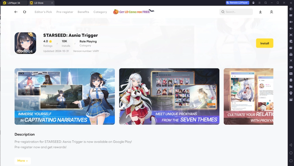Install STARSEED: Asnia Trigger
The width and height of the screenshot is (294, 166).
(264, 43)
